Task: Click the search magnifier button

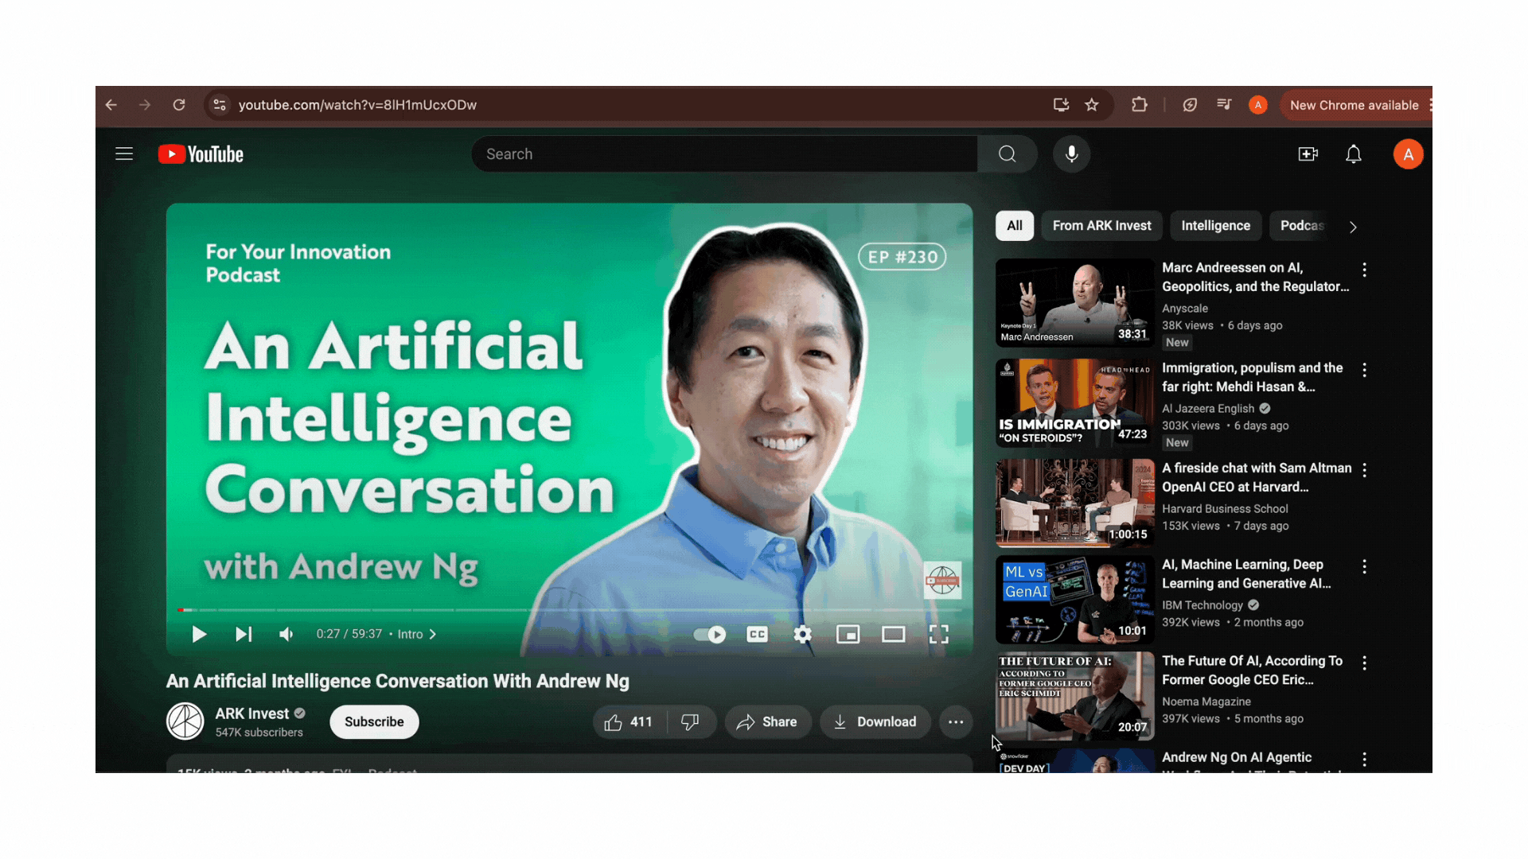Action: 1008,154
